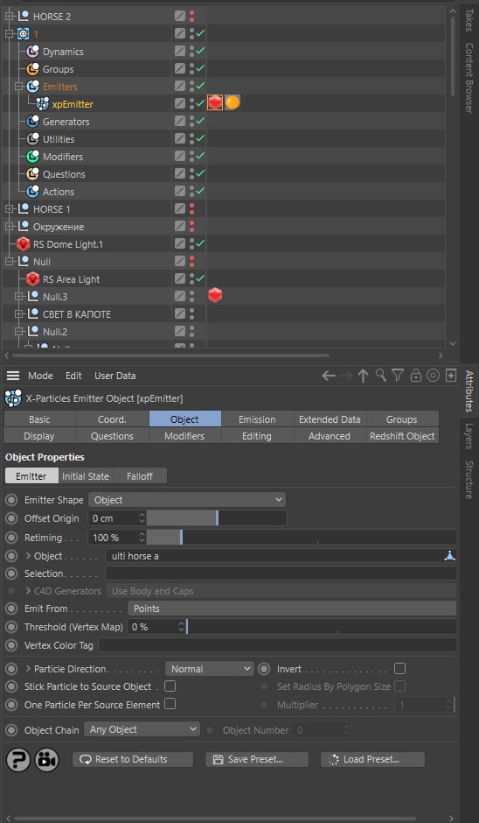Image resolution: width=479 pixels, height=823 pixels.
Task: Open new Attribute Manager plus icon
Action: (x=451, y=376)
